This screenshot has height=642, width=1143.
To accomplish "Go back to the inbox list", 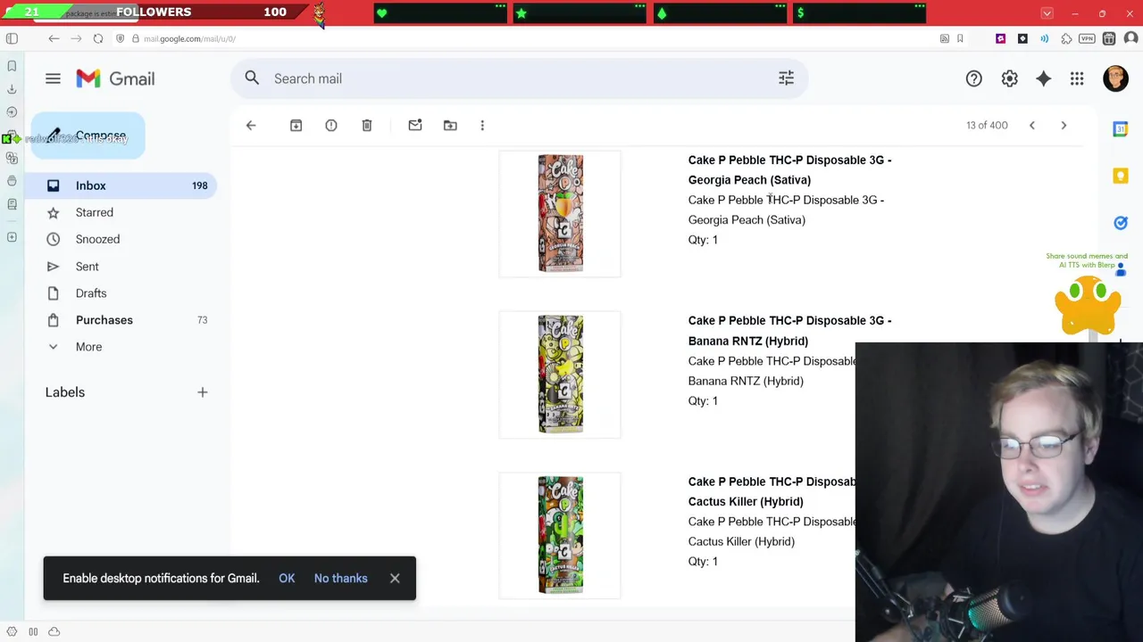I will (251, 125).
